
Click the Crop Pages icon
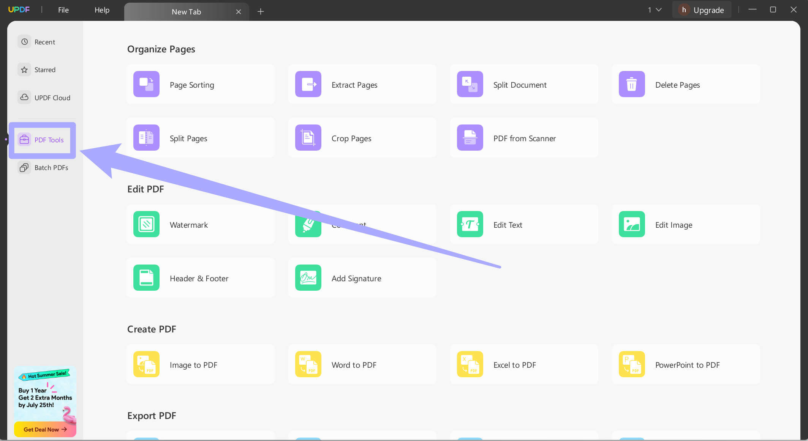[x=308, y=137]
